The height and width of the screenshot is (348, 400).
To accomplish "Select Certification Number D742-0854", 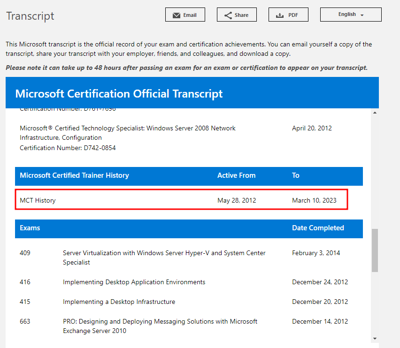I will click(x=68, y=148).
